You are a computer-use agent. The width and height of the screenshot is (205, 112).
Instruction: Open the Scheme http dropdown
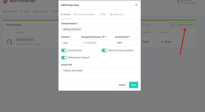coord(69,43)
